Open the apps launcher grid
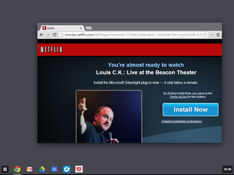 [x=5, y=169]
